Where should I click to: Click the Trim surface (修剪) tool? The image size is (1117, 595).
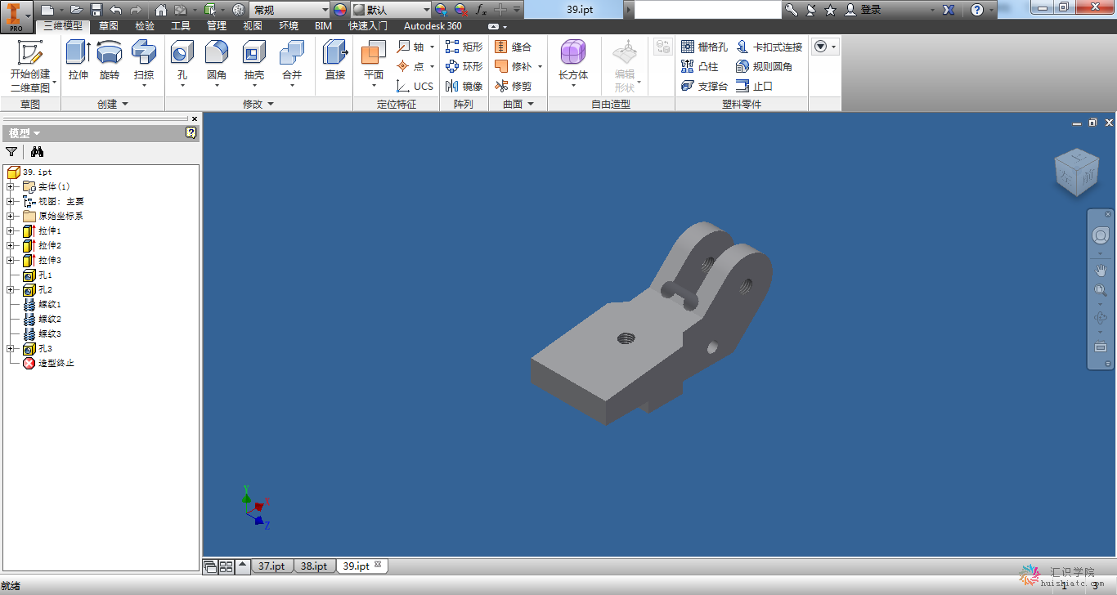tap(514, 86)
